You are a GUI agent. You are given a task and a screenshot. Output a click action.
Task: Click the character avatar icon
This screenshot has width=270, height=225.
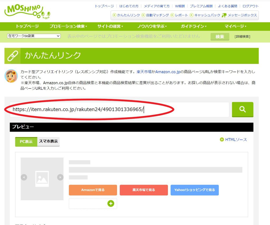11,76
